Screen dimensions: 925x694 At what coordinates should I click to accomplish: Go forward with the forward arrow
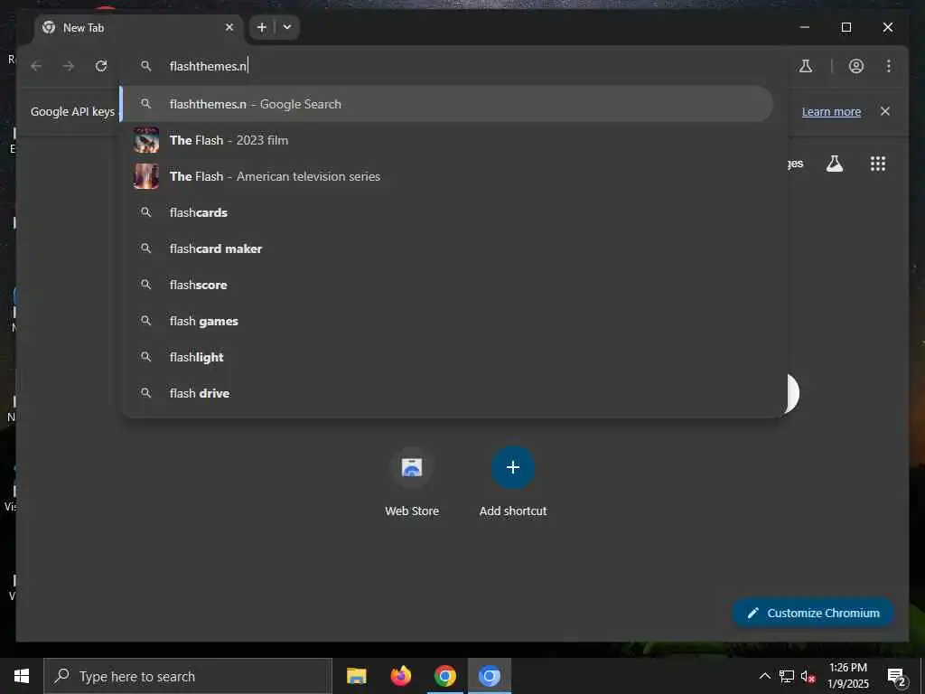[69, 65]
